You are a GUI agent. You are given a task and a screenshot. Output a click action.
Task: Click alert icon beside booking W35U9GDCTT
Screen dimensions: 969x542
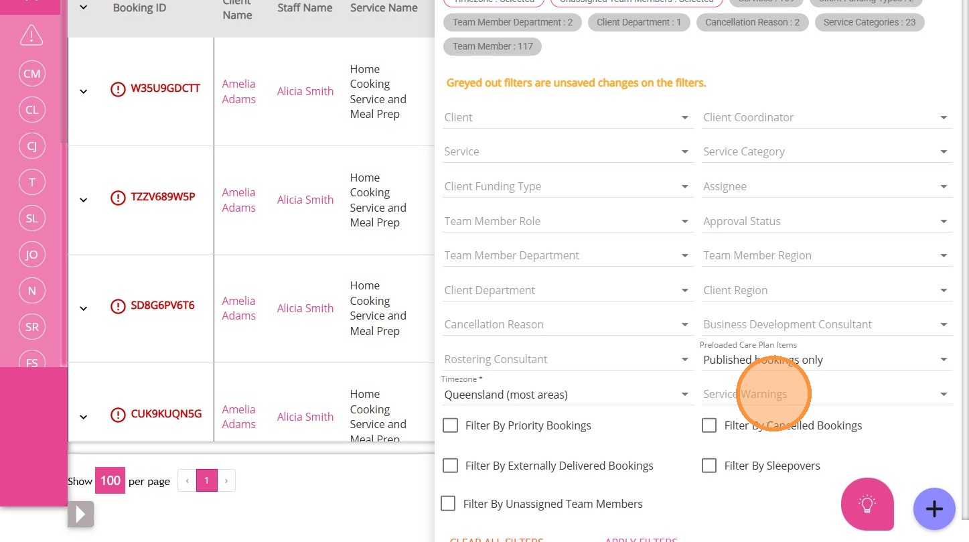pyautogui.click(x=118, y=89)
